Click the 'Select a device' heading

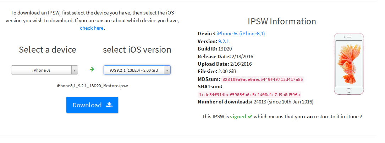coord(48,50)
